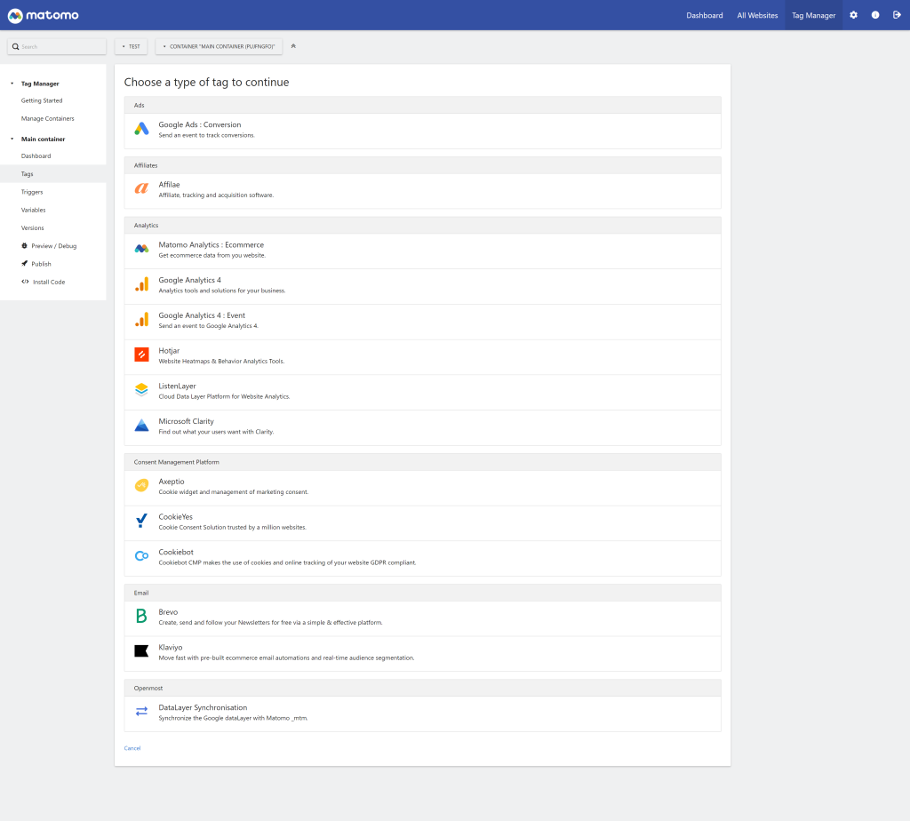Click the Preview / Debug bug icon
This screenshot has height=821, width=910.
(x=24, y=246)
